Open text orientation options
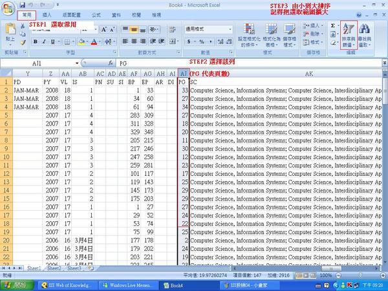 coord(154,30)
